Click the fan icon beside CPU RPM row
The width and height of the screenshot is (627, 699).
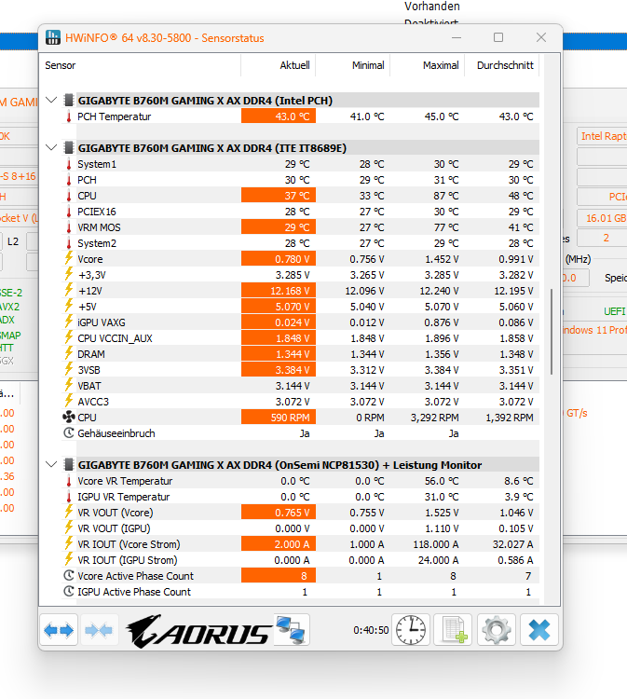click(69, 418)
